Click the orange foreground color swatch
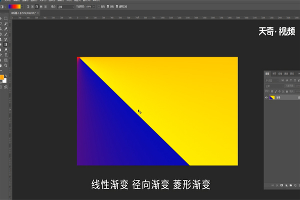Viewport: 300px width, 200px height. [1, 77]
